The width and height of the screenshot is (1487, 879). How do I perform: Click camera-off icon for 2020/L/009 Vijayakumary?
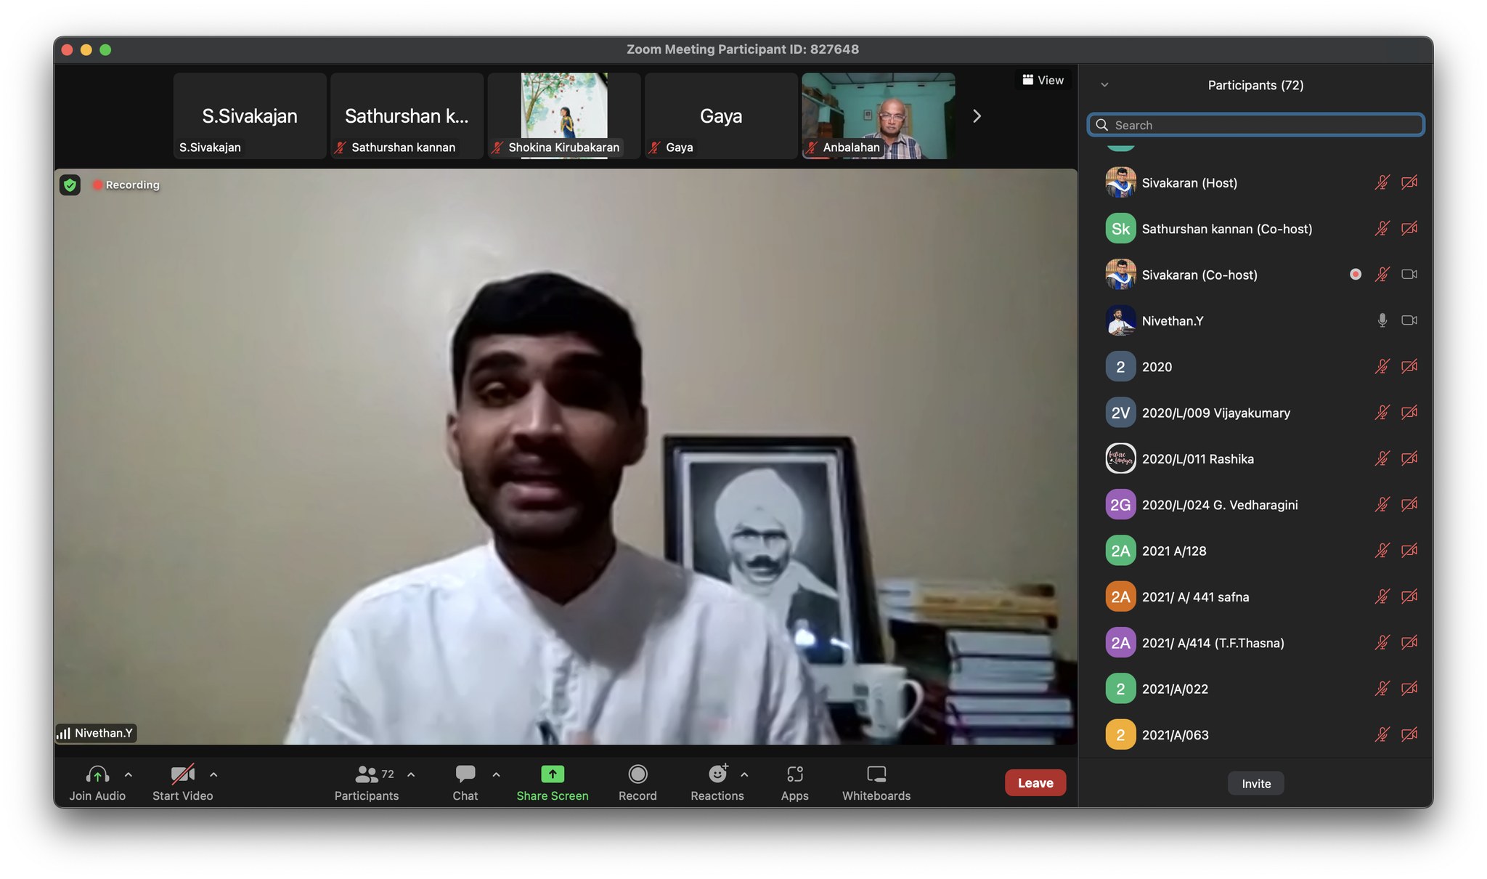1409,413
